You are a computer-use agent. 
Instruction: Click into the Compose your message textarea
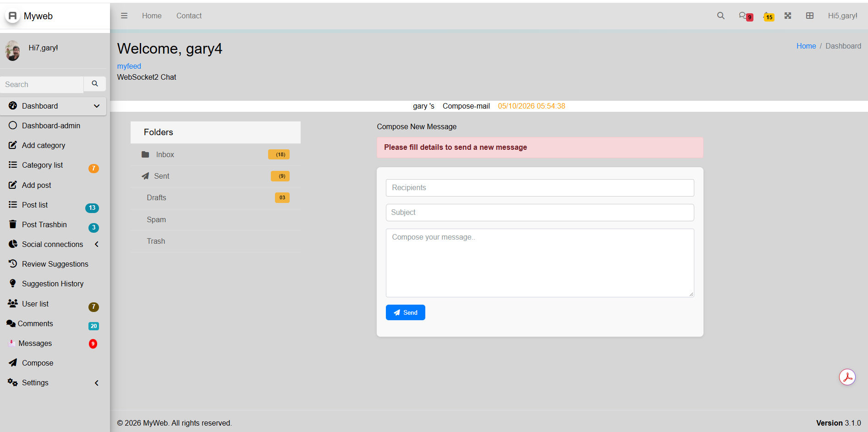click(540, 263)
